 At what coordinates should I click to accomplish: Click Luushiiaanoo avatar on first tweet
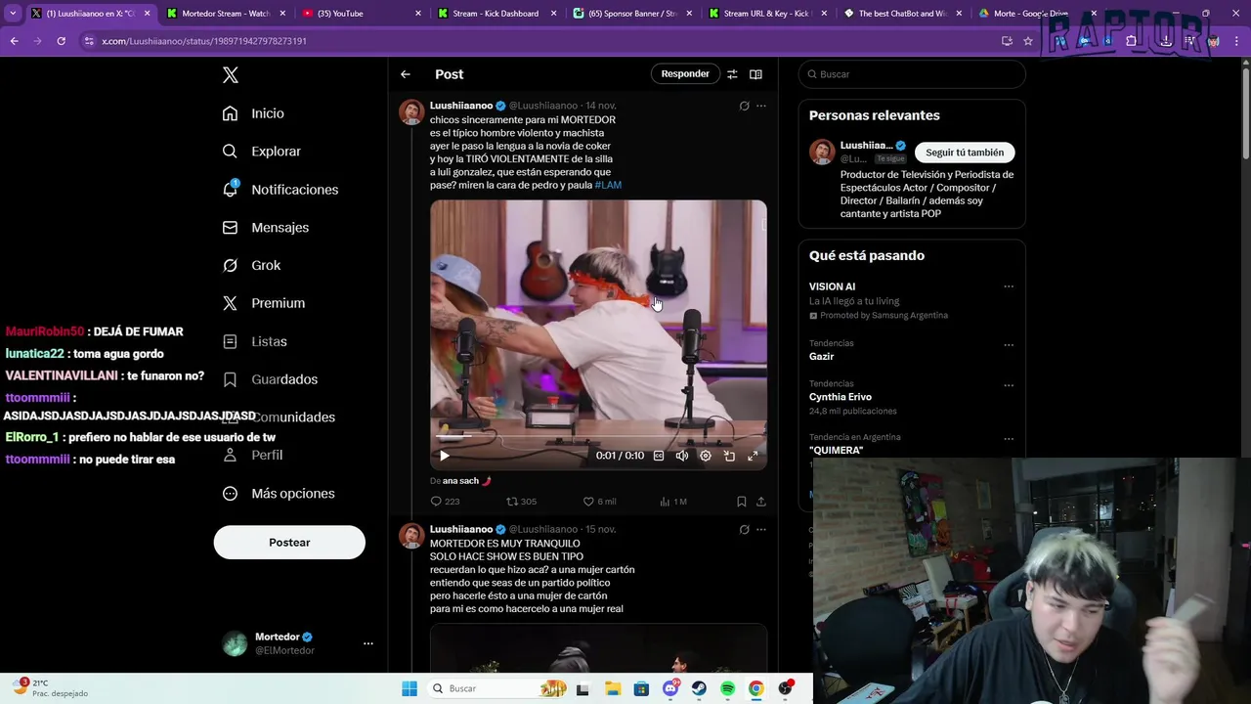pos(411,111)
